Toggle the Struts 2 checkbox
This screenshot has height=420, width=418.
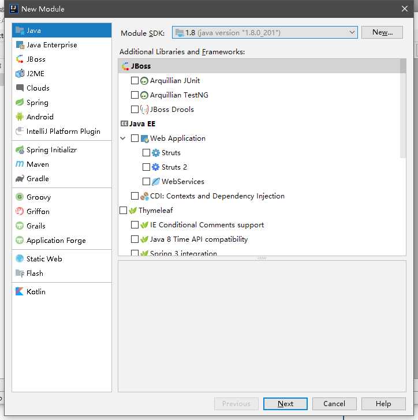[146, 167]
